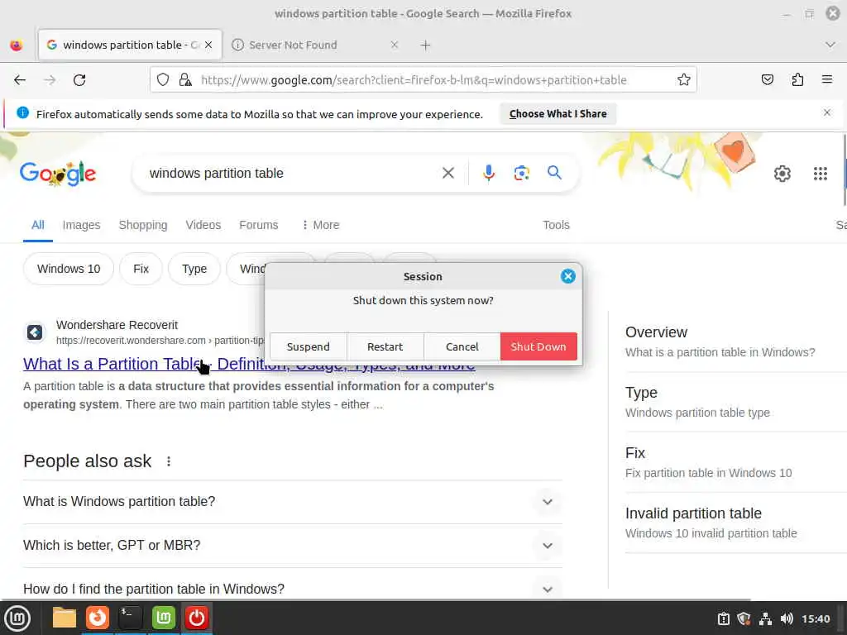847x635 pixels.
Task: Apply the Fix filter chip
Action: [141, 269]
